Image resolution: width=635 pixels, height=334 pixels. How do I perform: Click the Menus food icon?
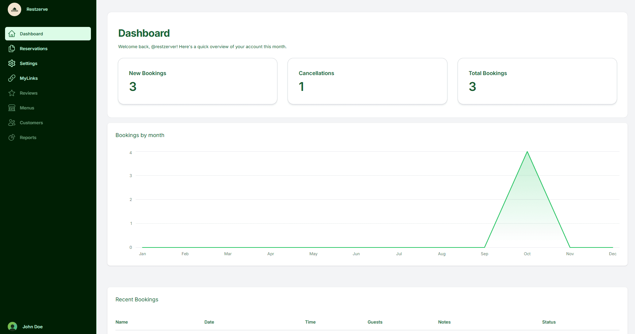[12, 108]
